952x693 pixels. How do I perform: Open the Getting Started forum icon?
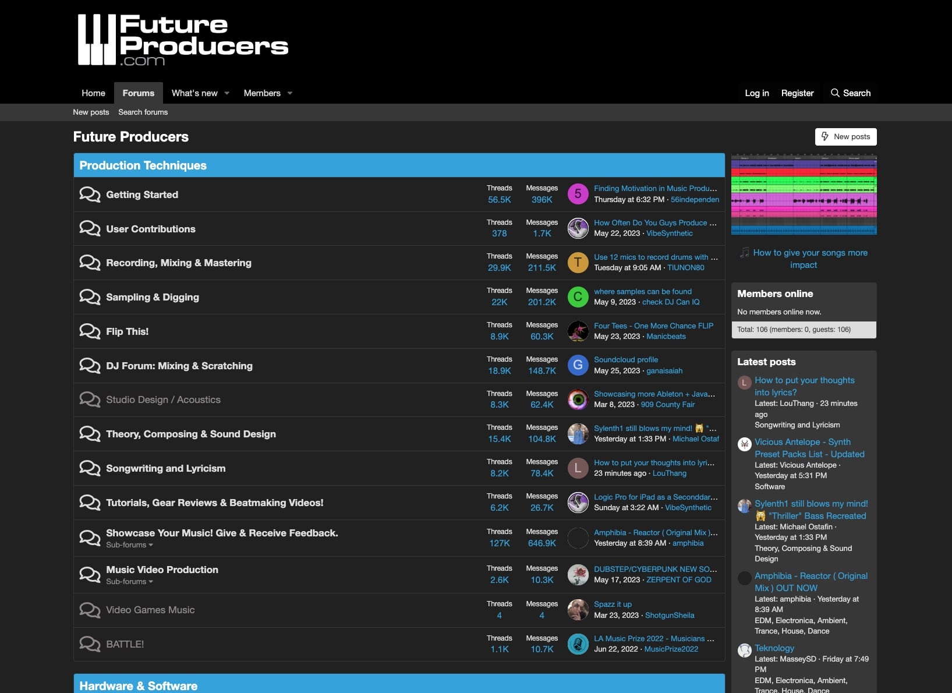90,195
